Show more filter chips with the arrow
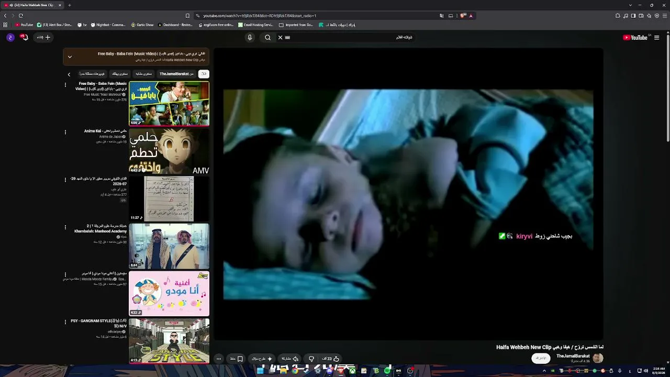Image resolution: width=670 pixels, height=377 pixels. click(x=69, y=74)
